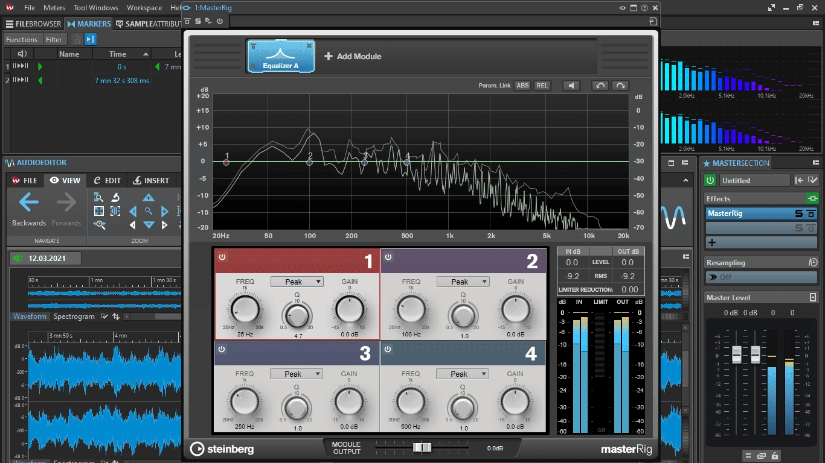Screen dimensions: 825x463
Task: Click the plugin on/off power icon in MasterRig toolbar
Action: coord(219,21)
